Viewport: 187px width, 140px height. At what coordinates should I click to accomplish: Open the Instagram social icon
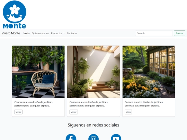tap(93, 138)
